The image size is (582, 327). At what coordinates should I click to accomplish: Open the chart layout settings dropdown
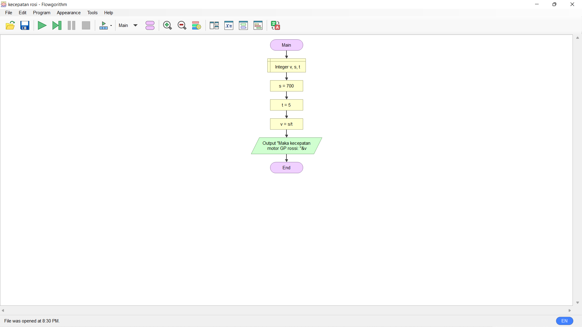coord(196,25)
